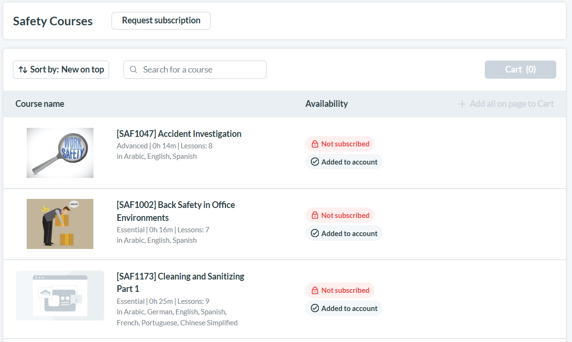This screenshot has height=342, width=572.
Task: Click 'Essential | 0h 25m | Lessons: 9' text
Action: pos(163,301)
